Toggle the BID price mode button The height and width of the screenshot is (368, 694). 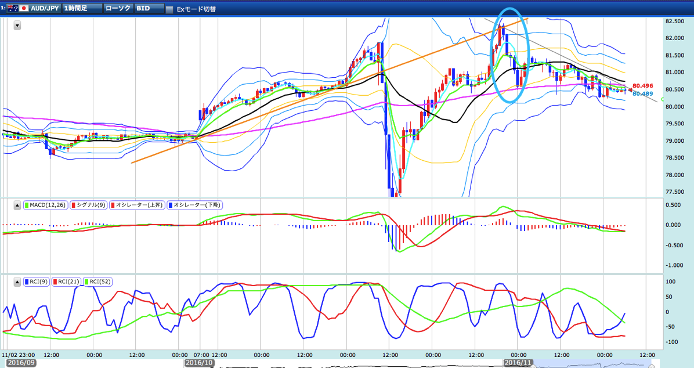(x=149, y=8)
